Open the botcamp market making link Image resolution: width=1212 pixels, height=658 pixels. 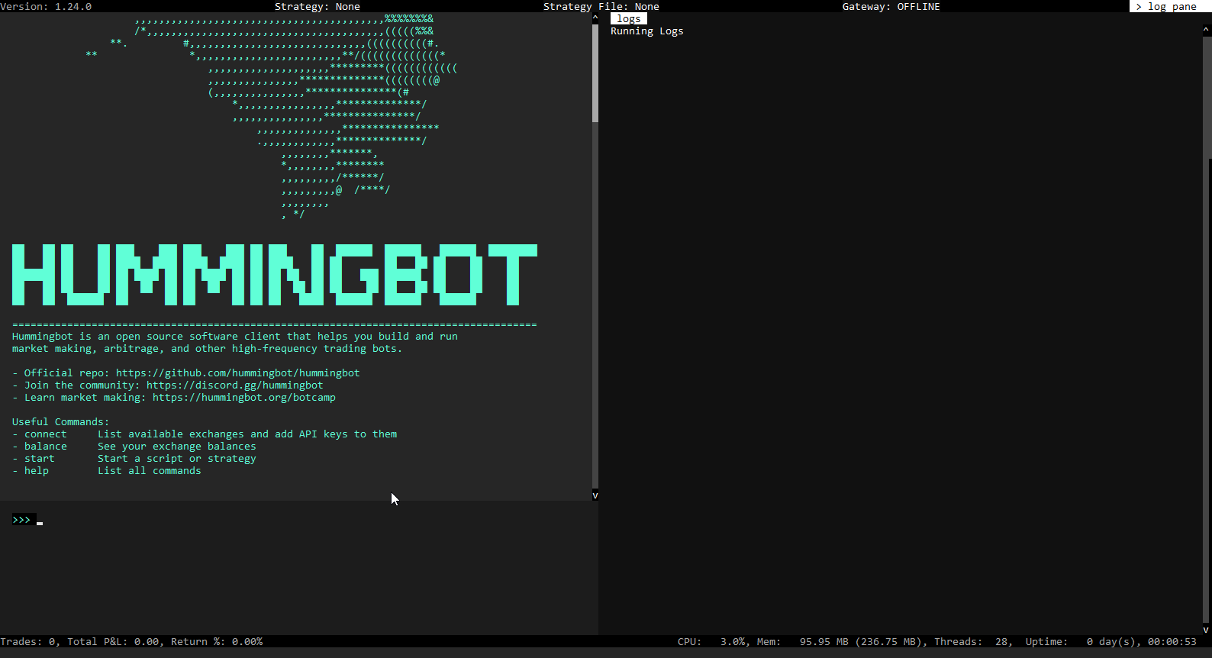(243, 398)
